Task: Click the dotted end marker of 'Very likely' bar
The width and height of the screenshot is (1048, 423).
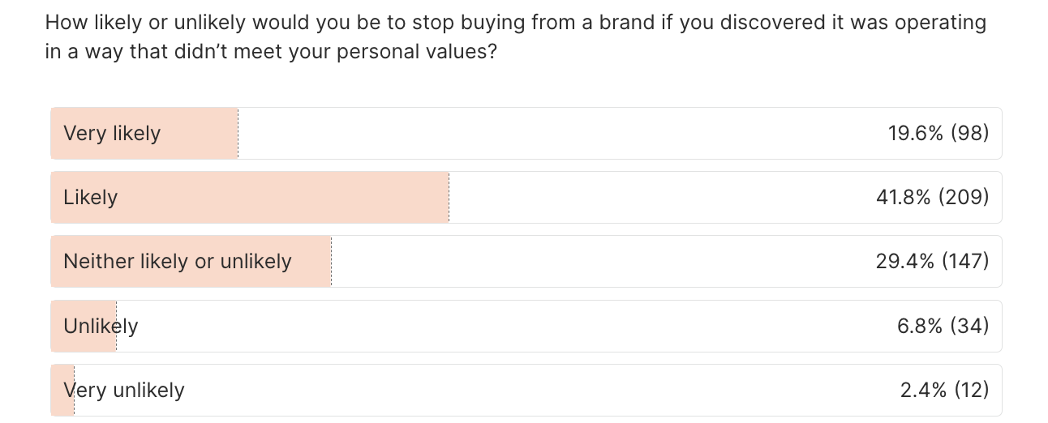Action: pos(238,133)
